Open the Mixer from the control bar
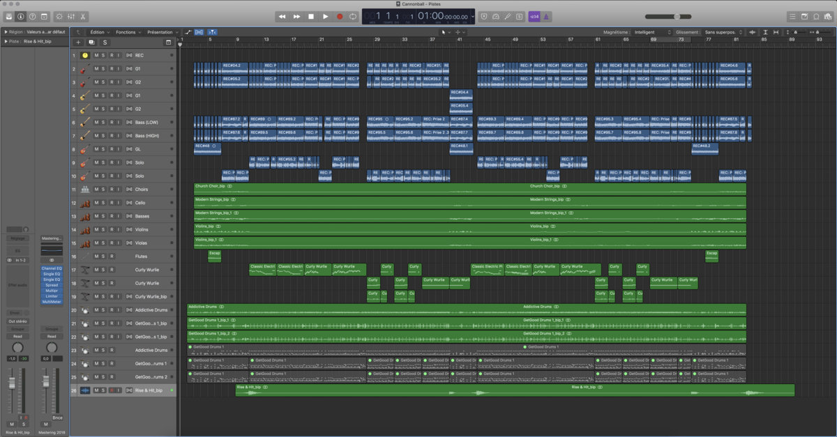The width and height of the screenshot is (837, 437). tap(70, 16)
